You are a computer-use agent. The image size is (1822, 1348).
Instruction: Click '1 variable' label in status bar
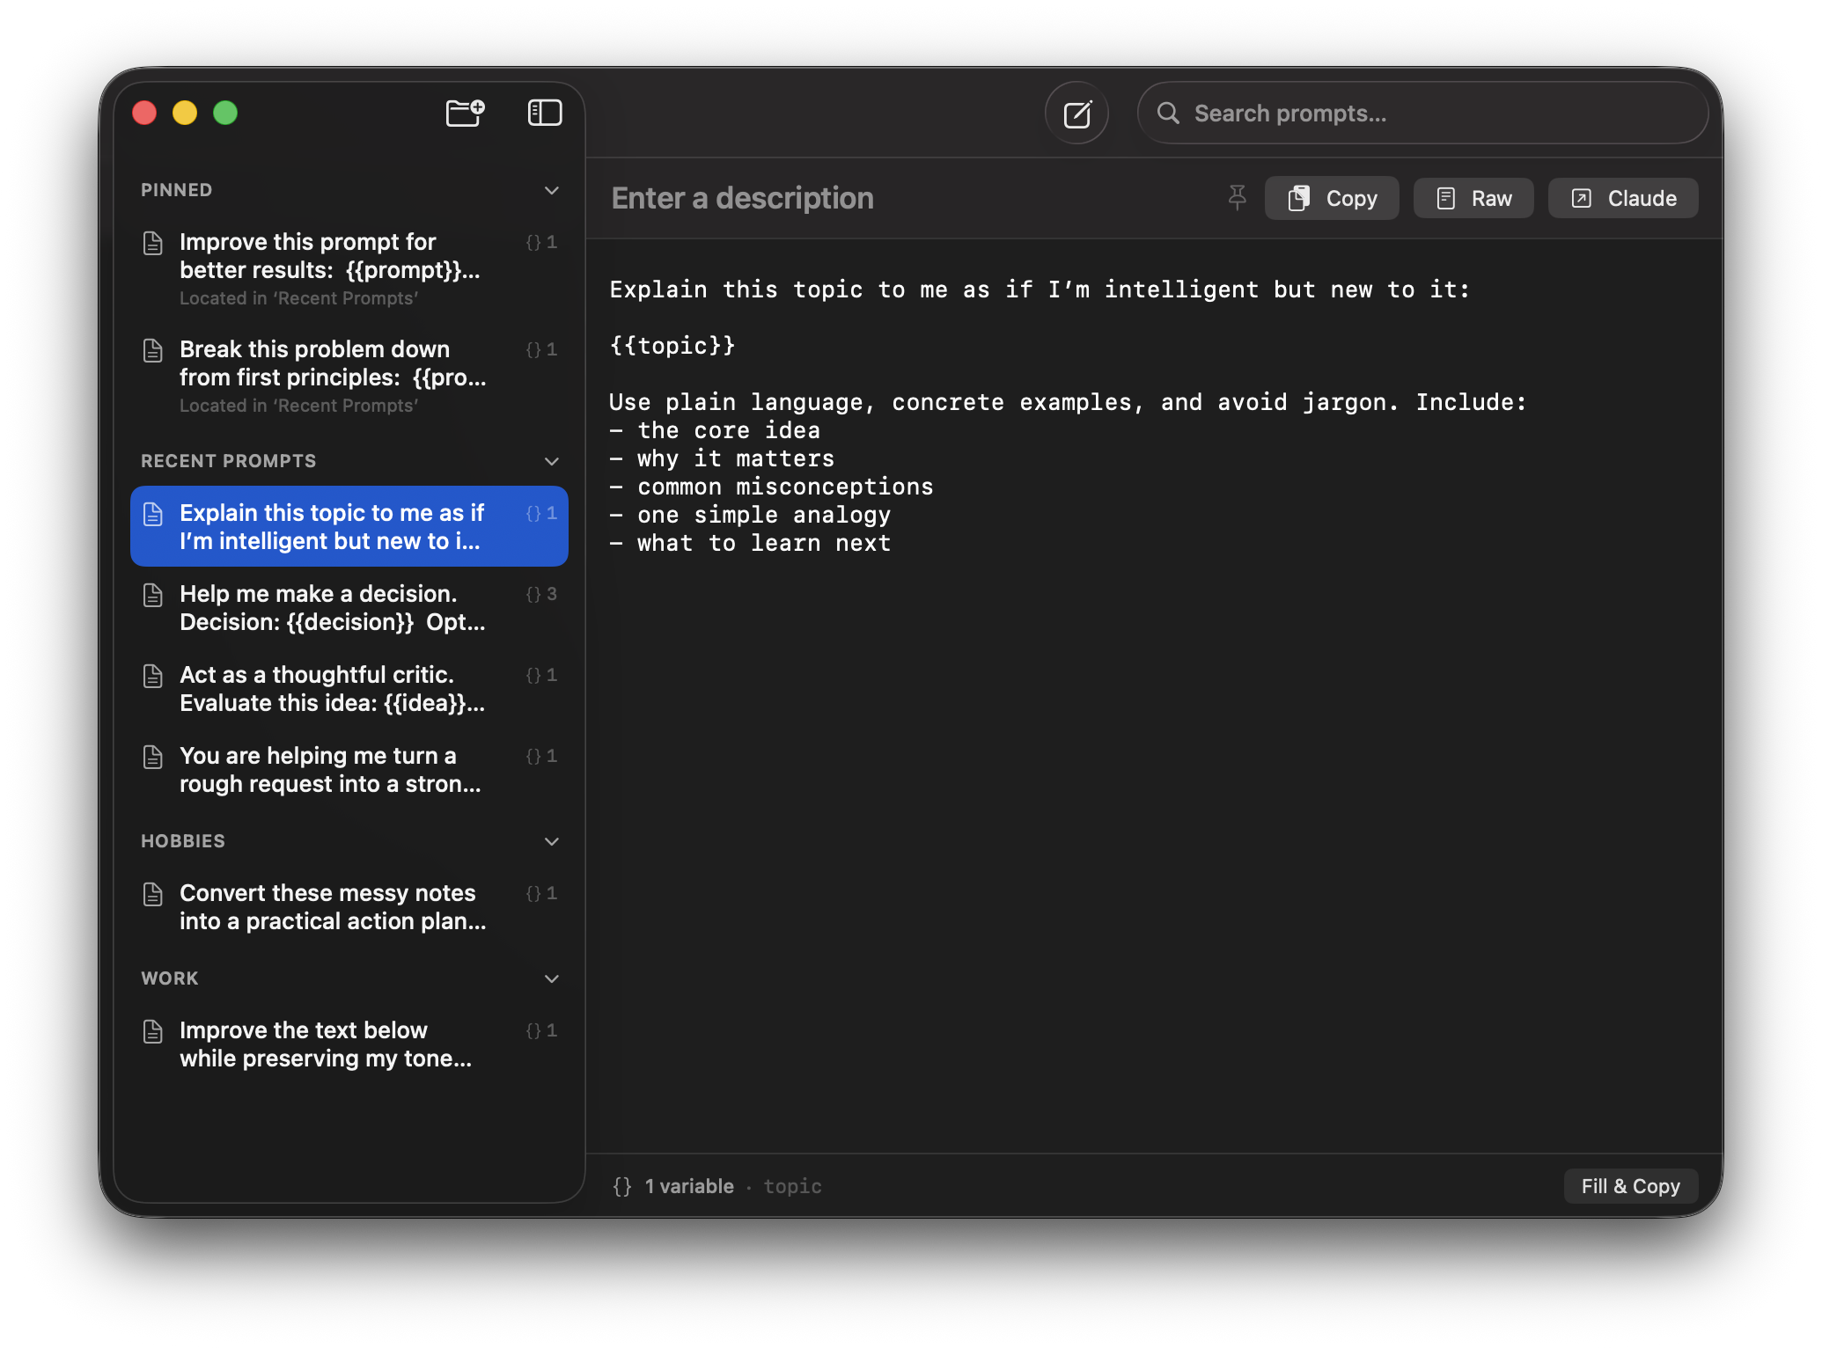[689, 1186]
